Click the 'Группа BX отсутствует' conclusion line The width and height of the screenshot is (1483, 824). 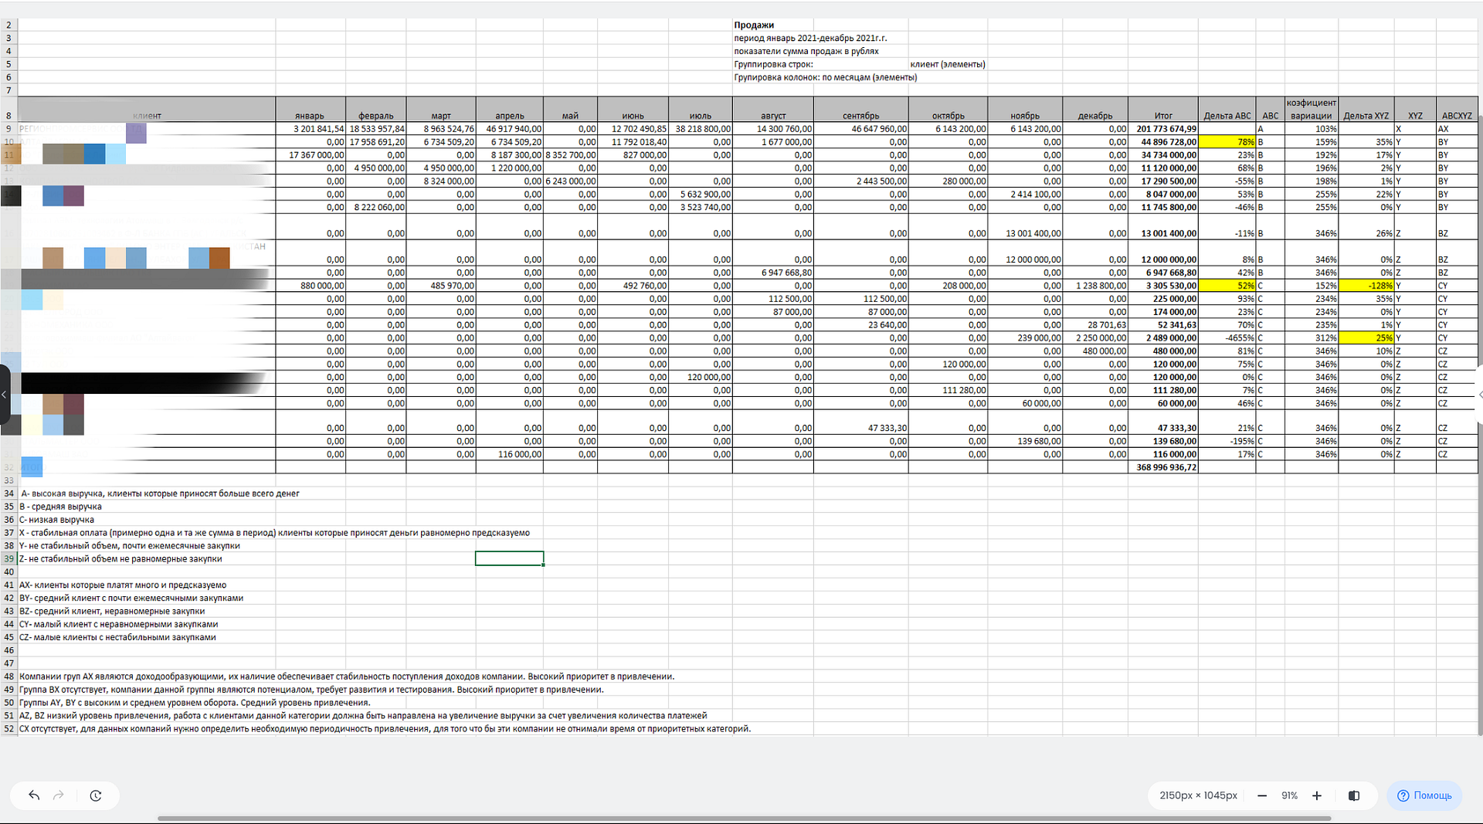(311, 690)
